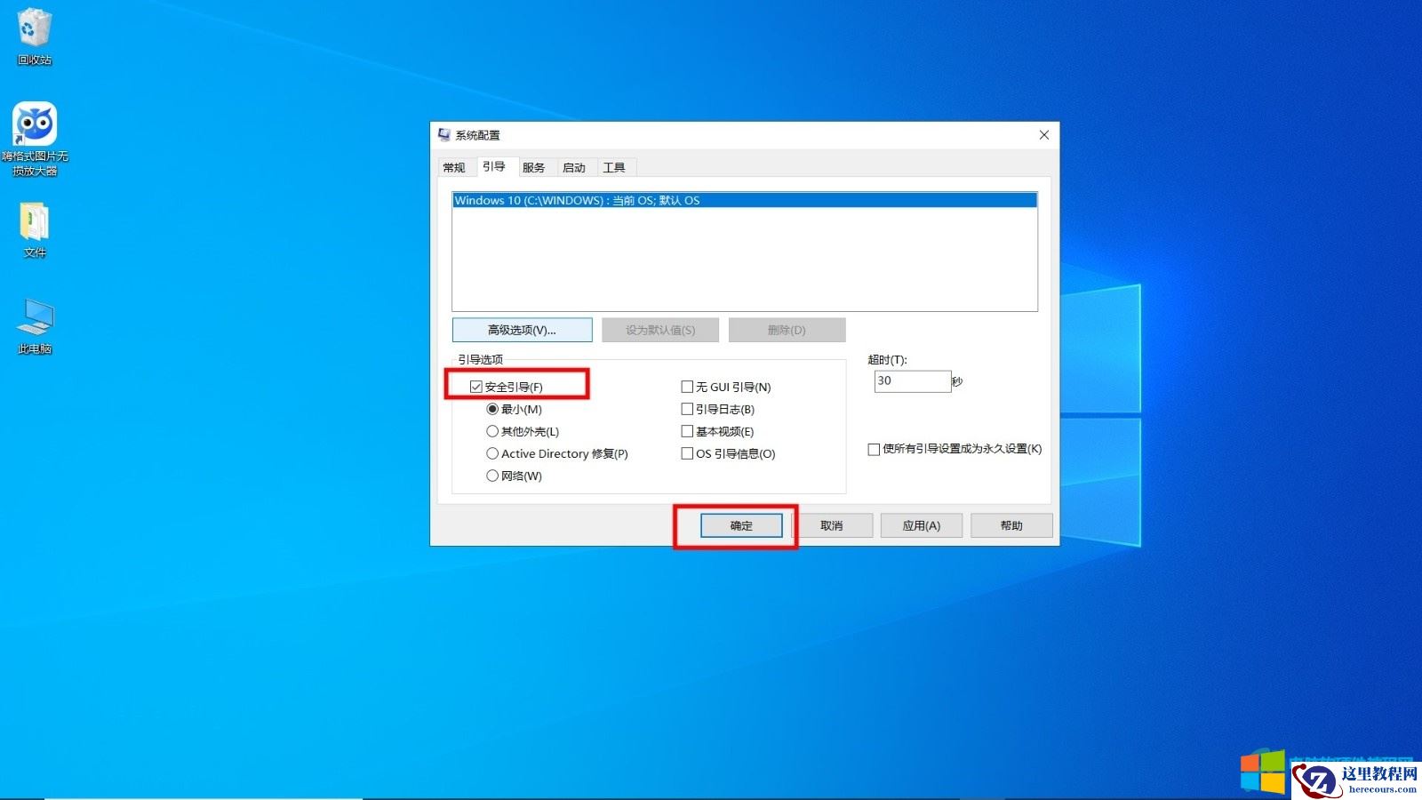Image resolution: width=1422 pixels, height=800 pixels.
Task: Select the owl image enlarger desktop shortcut
Action: (35, 139)
